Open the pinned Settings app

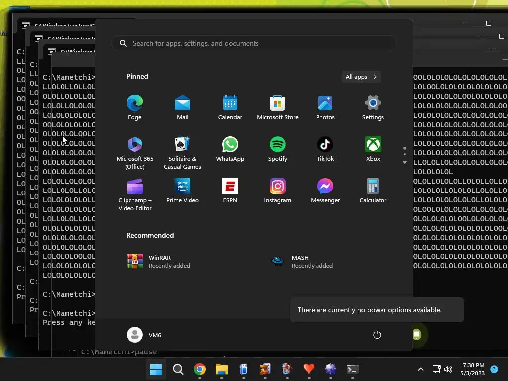pos(373,108)
